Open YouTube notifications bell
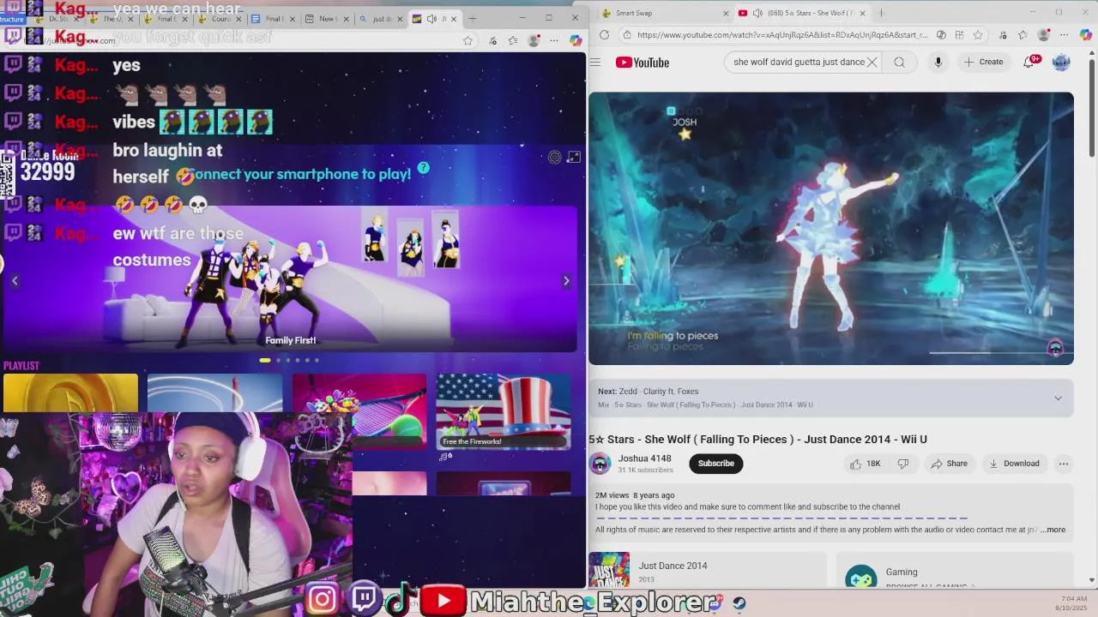Screen dimensions: 1098x617 point(1029,62)
